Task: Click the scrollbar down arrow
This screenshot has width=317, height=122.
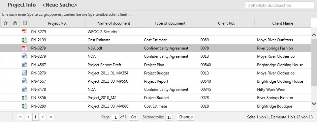Action: point(314,104)
